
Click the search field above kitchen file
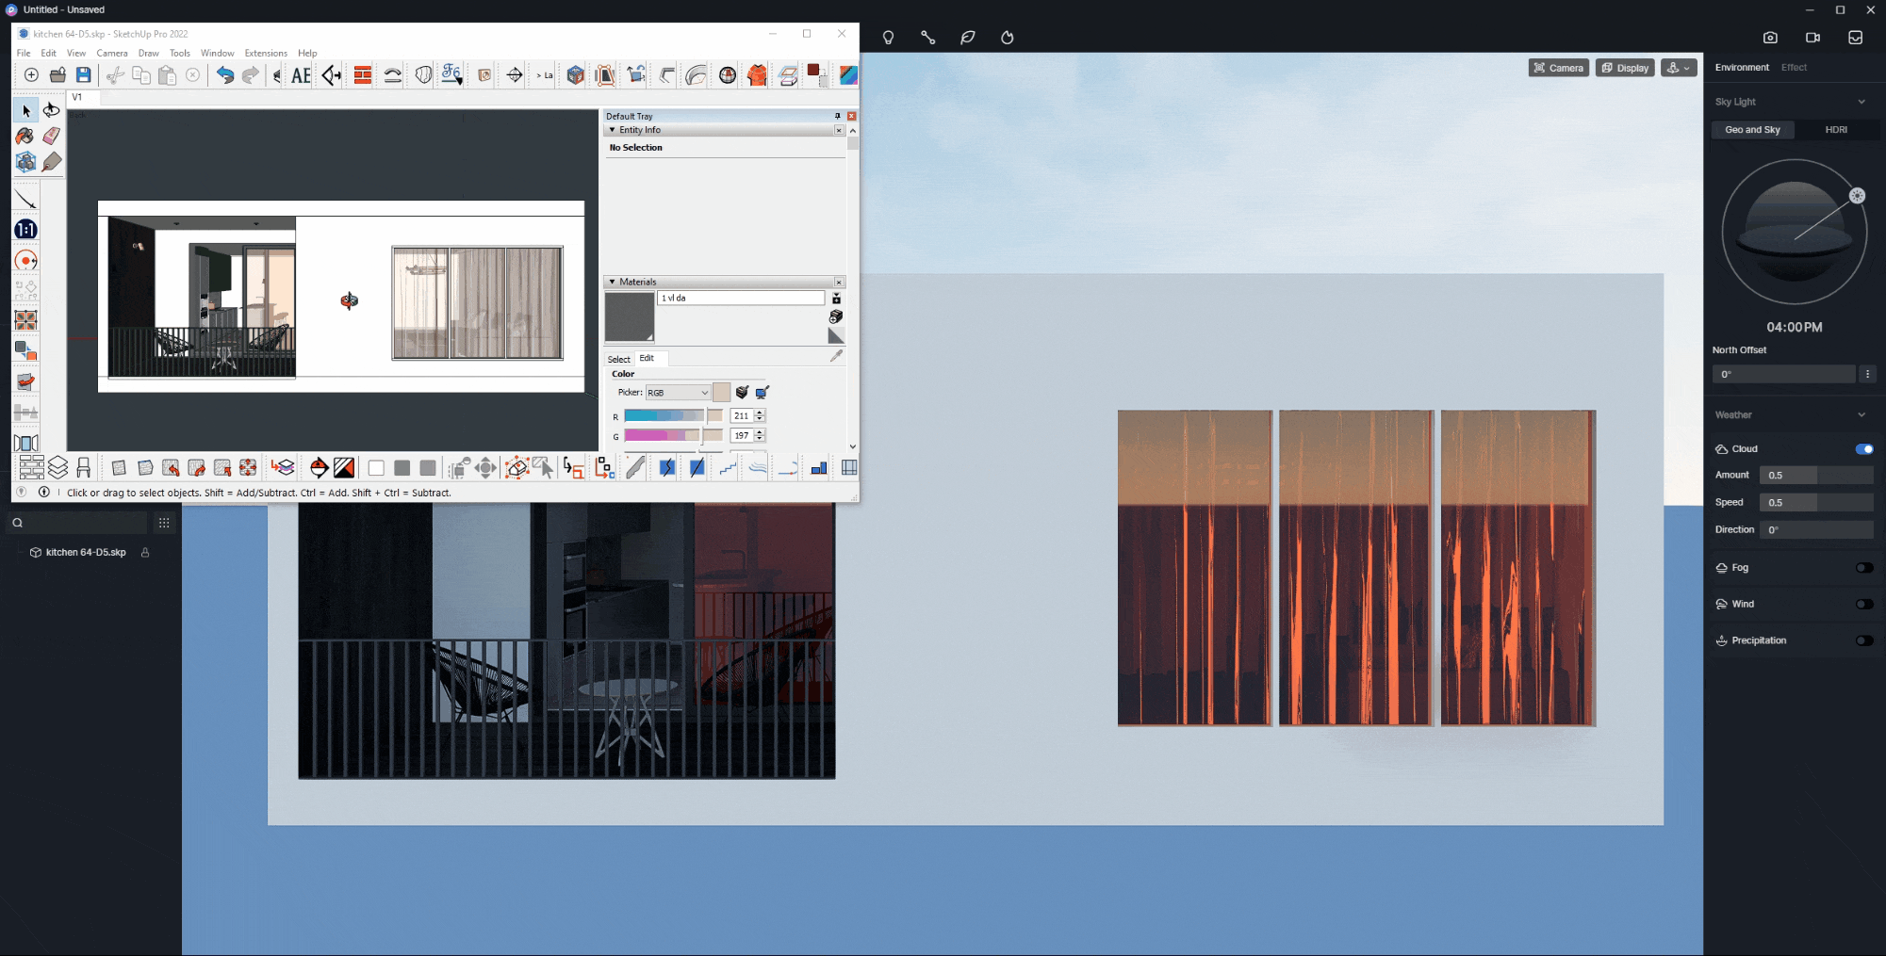(77, 523)
